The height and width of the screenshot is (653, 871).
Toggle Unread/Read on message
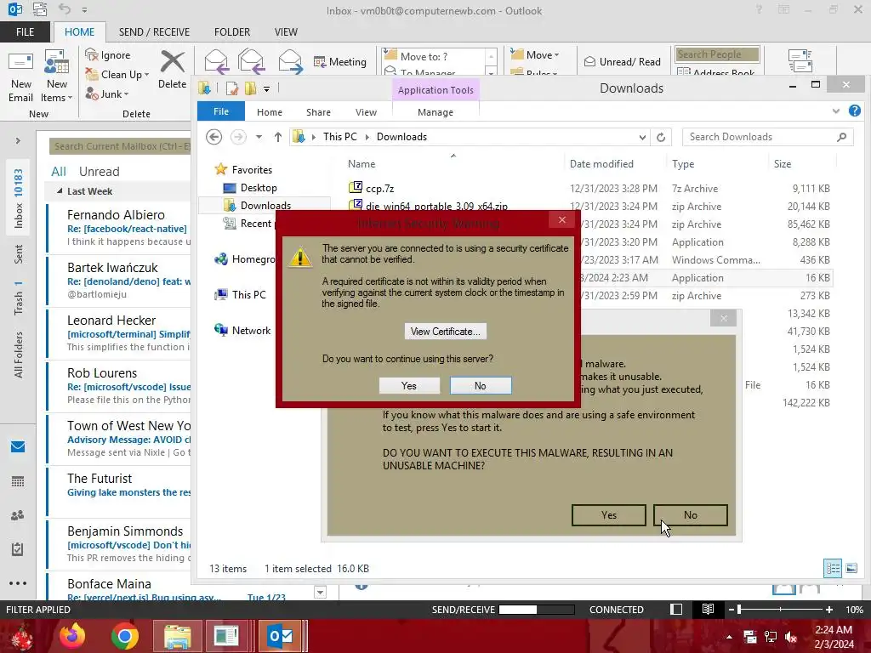point(622,61)
